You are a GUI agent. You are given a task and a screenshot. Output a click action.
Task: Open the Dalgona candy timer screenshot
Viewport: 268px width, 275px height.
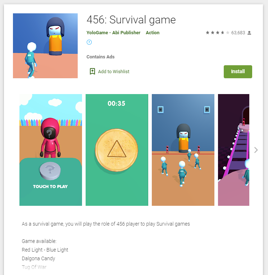click(117, 150)
